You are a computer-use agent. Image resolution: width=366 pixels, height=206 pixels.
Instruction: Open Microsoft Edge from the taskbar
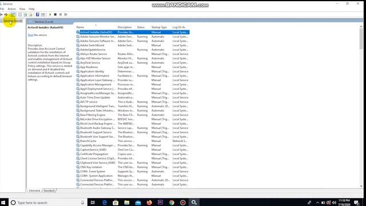coord(104,203)
